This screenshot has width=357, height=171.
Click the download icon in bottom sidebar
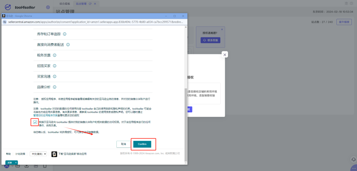pyautogui.click(x=26, y=166)
